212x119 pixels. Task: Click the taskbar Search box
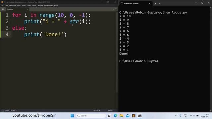[x=91, y=116]
